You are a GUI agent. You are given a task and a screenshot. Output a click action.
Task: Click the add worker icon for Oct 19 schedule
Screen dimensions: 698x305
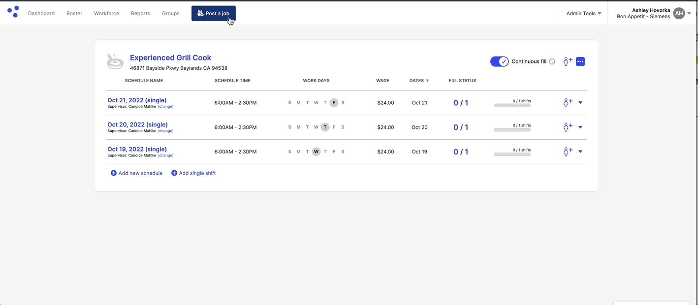[568, 152]
